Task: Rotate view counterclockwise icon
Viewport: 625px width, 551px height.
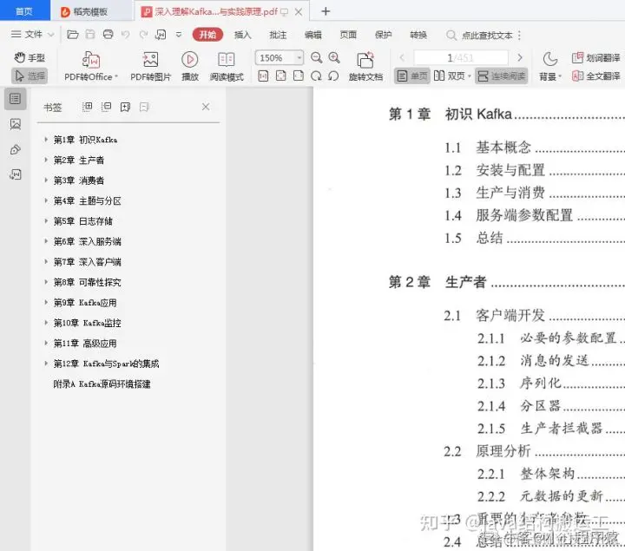Action: 333,75
